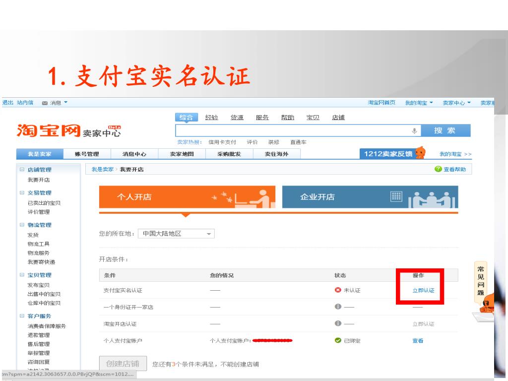The height and width of the screenshot is (381, 508).
Task: Click the envelope message icon
Action: (45, 103)
